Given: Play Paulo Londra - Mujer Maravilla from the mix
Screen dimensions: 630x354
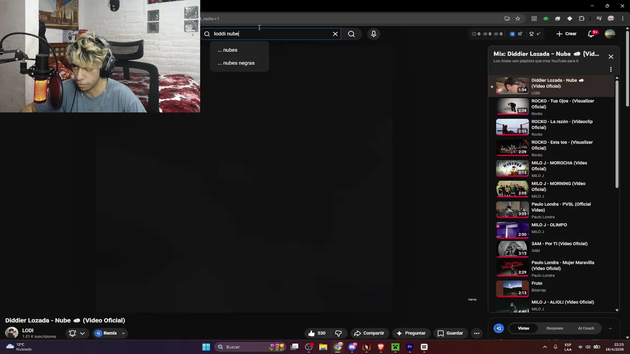Looking at the screenshot, I should pos(551,268).
